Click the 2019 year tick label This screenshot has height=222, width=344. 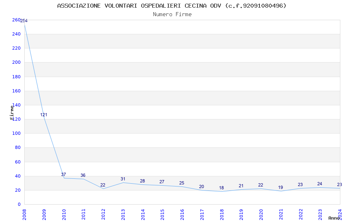coord(241,214)
